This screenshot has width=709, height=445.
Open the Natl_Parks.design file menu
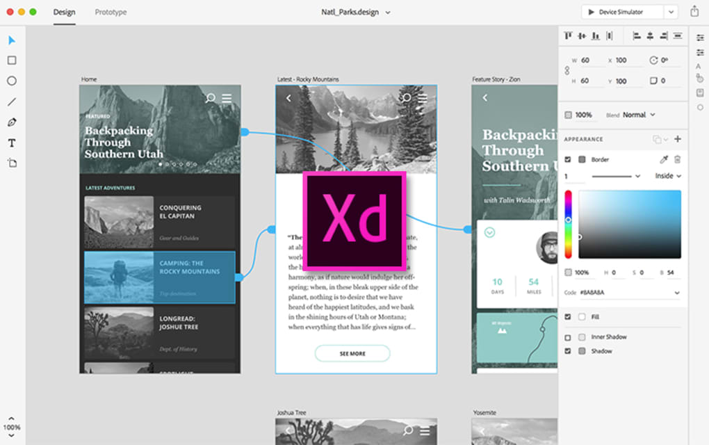(x=357, y=12)
